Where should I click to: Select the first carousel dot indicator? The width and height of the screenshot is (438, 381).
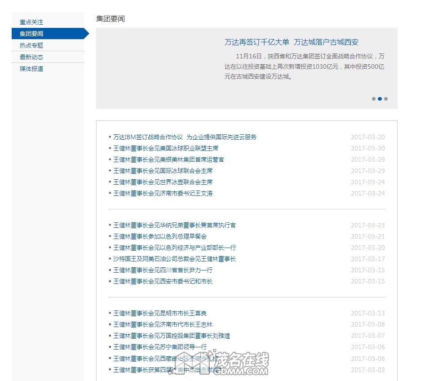click(x=373, y=99)
